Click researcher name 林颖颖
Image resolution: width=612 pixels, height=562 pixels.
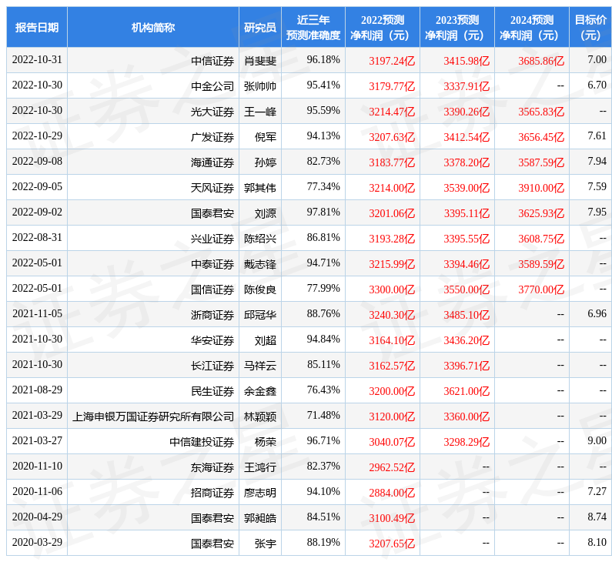point(260,416)
